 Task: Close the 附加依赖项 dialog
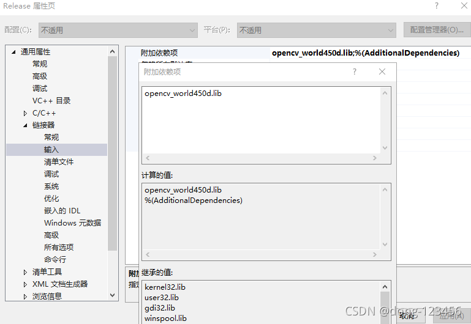tap(382, 72)
